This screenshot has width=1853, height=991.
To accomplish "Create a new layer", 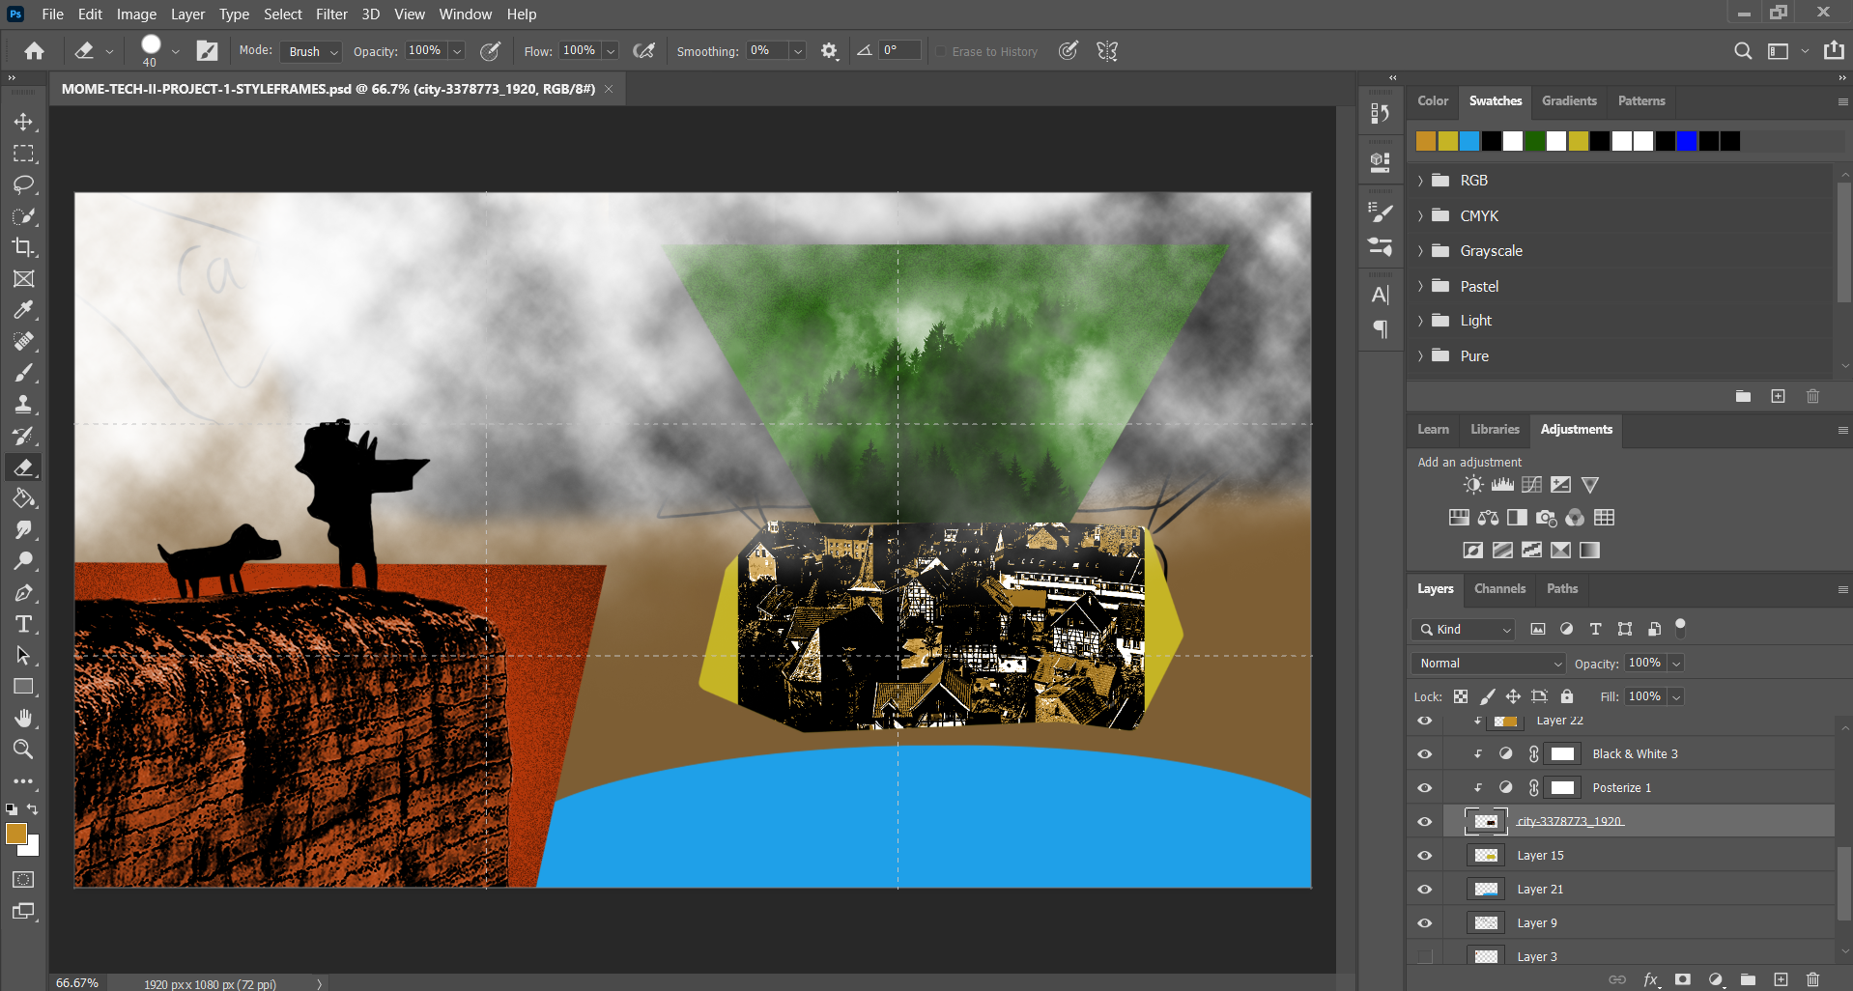I will tap(1781, 979).
